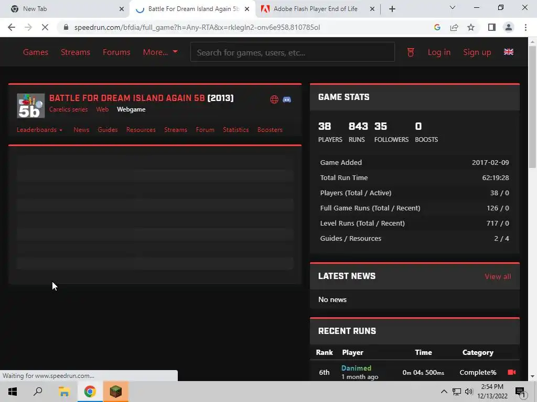Open tab search chevron in title bar

point(453,7)
